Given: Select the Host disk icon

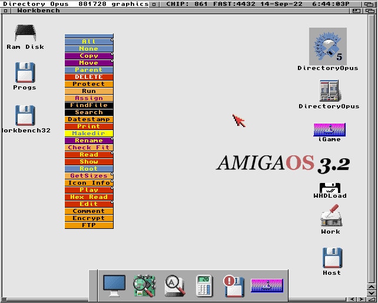Looking at the screenshot, I should [332, 258].
